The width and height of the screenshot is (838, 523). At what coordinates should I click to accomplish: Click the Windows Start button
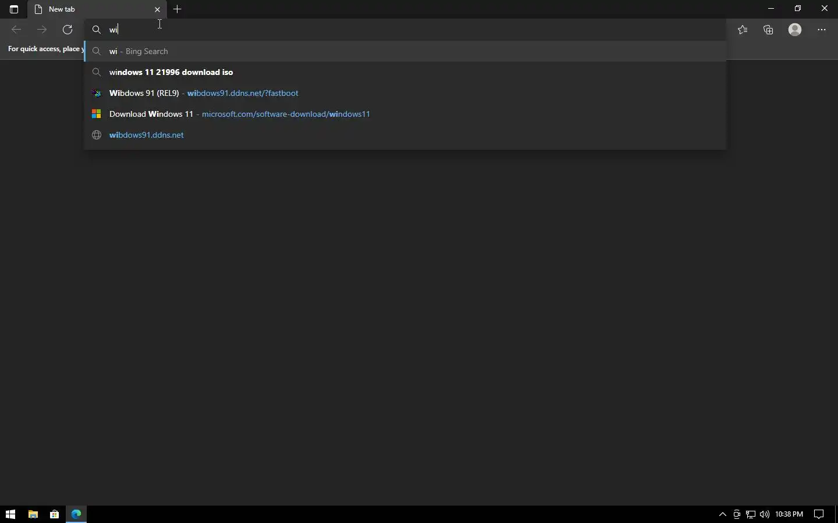coord(10,514)
